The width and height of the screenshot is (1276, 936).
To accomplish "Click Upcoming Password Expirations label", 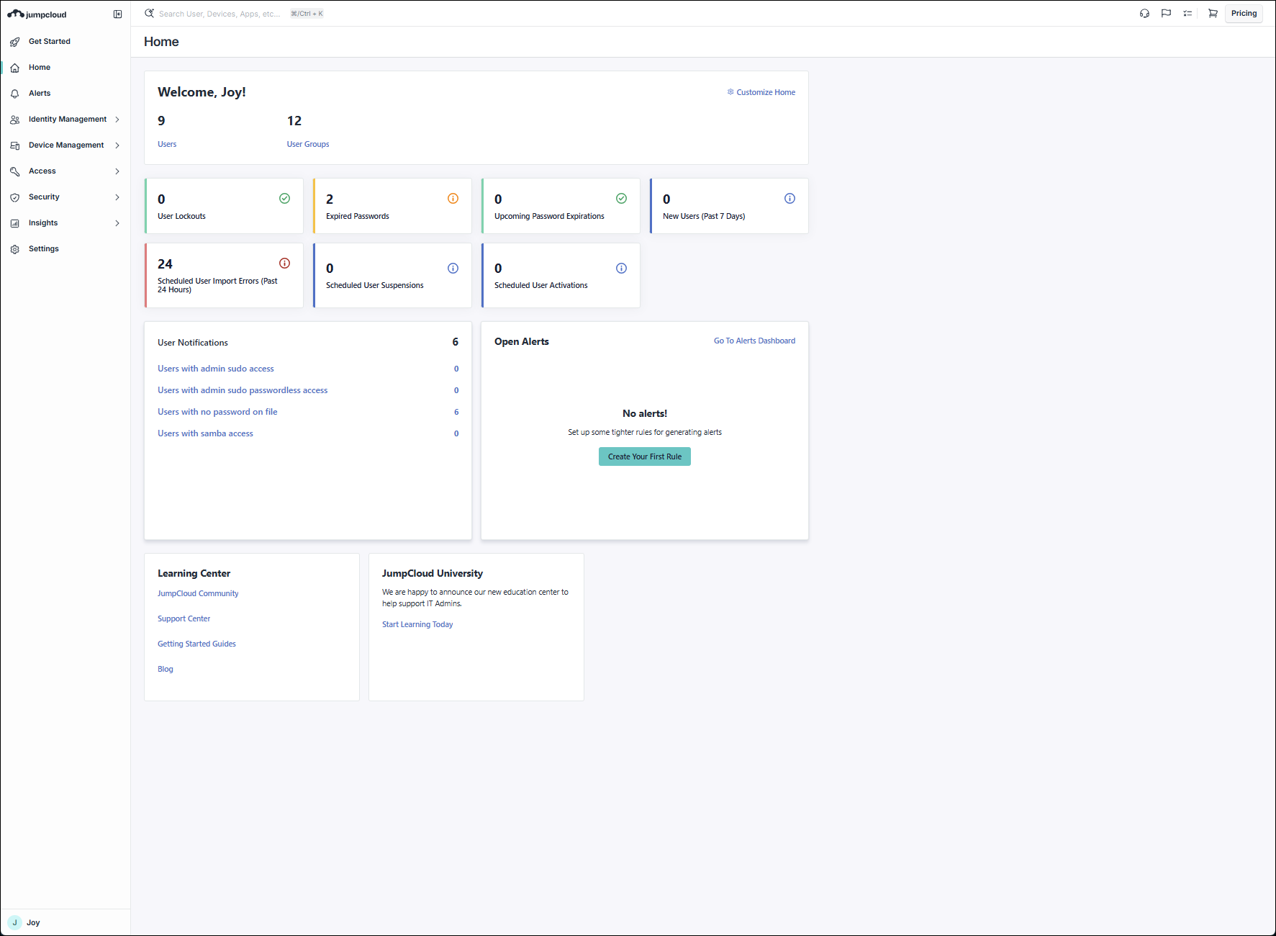I will click(549, 216).
